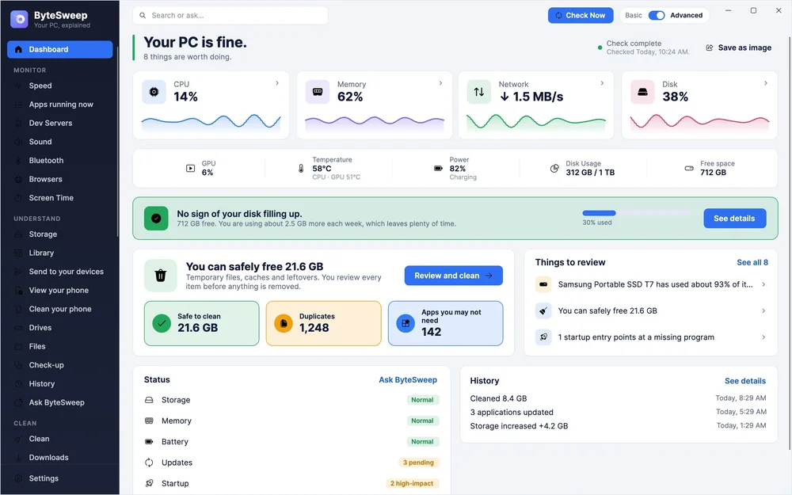Click the Temperature thermometer icon
Screen dimensions: 792x495
click(301, 168)
